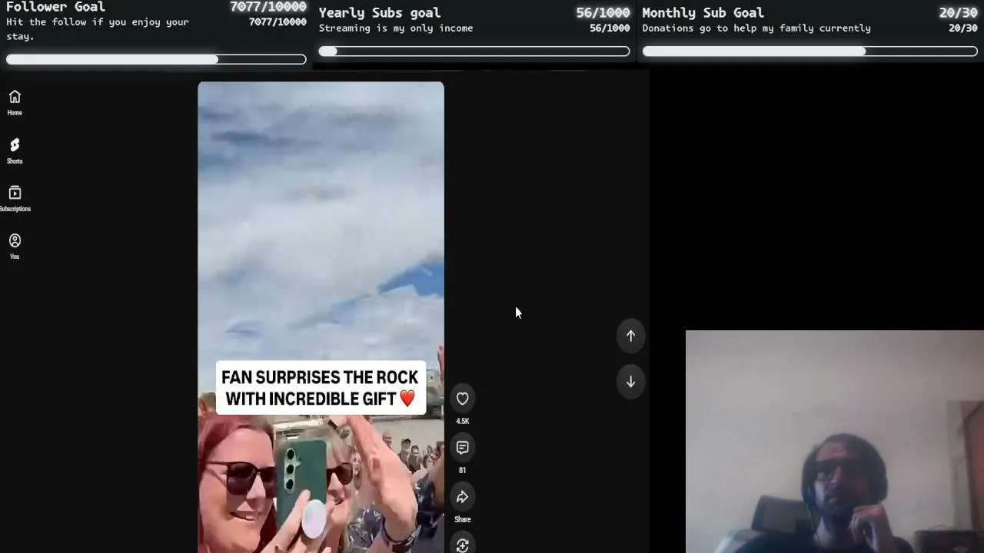Click the Follower Goal progress bar
984x553 pixels.
(156, 59)
